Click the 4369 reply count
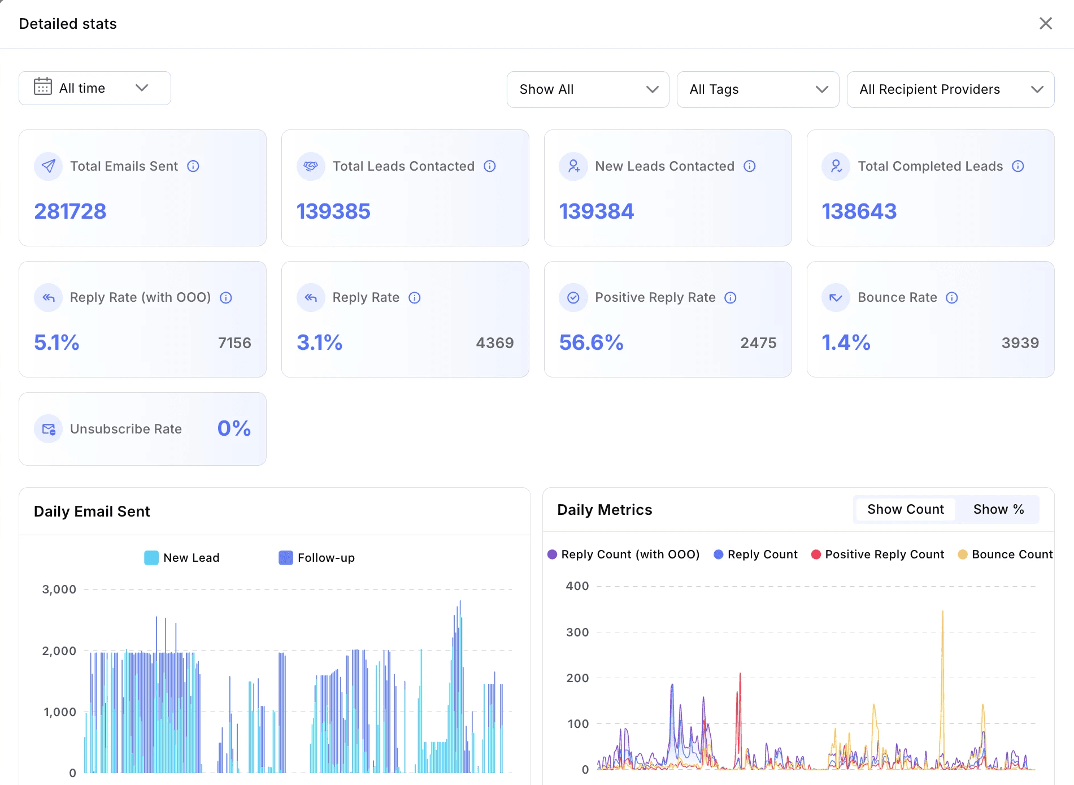Screen dimensions: 1074x785 pos(495,343)
